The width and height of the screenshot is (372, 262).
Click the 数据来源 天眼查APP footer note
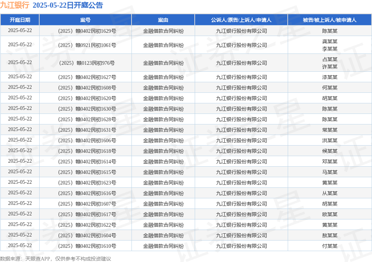56,259
